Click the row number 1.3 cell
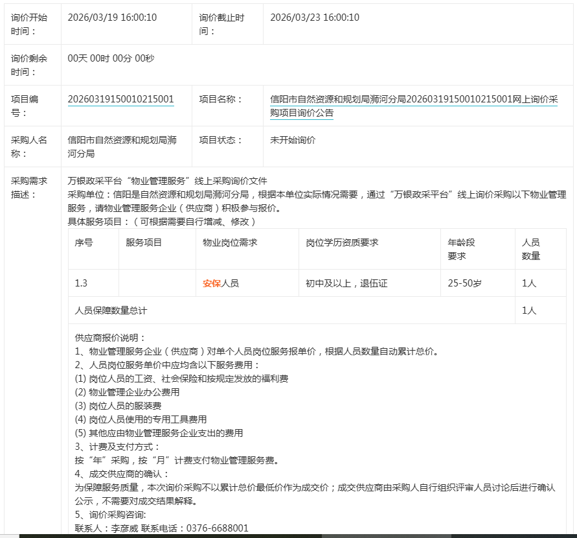Viewport: 577px width, 538px height. click(x=81, y=283)
